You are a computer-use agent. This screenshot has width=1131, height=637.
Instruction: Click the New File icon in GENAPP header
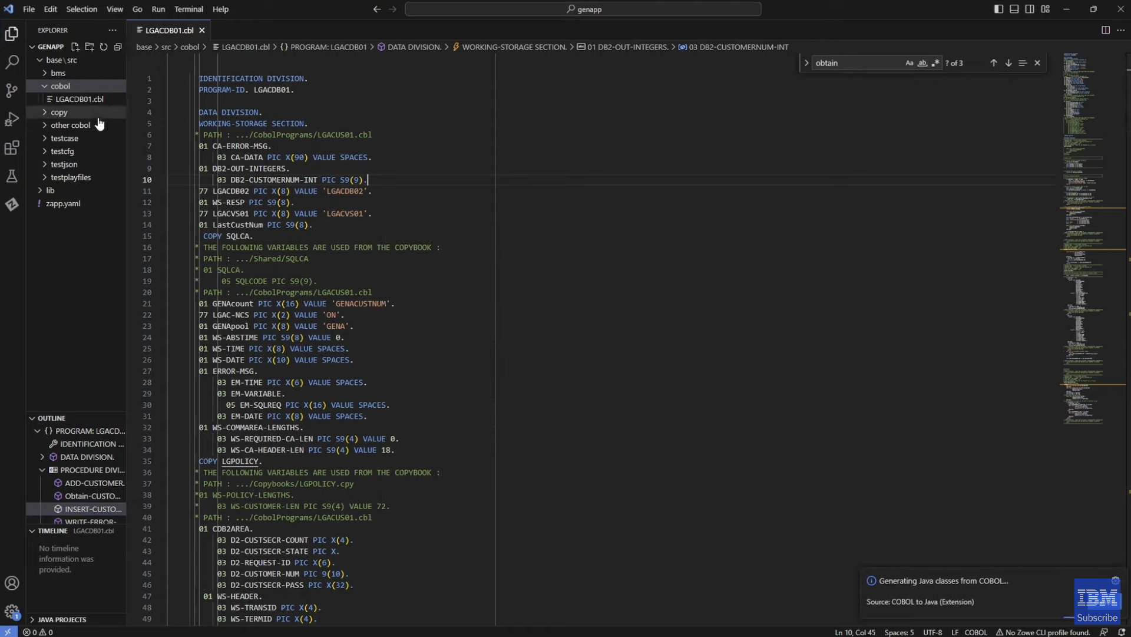point(75,47)
